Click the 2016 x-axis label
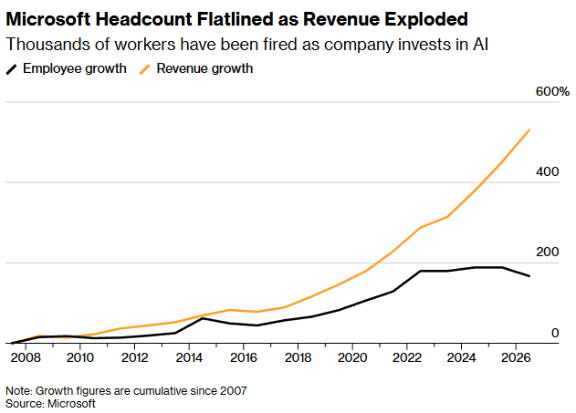 pyautogui.click(x=243, y=357)
